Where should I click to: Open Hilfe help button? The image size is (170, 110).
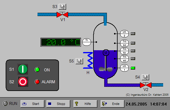coord(85,104)
